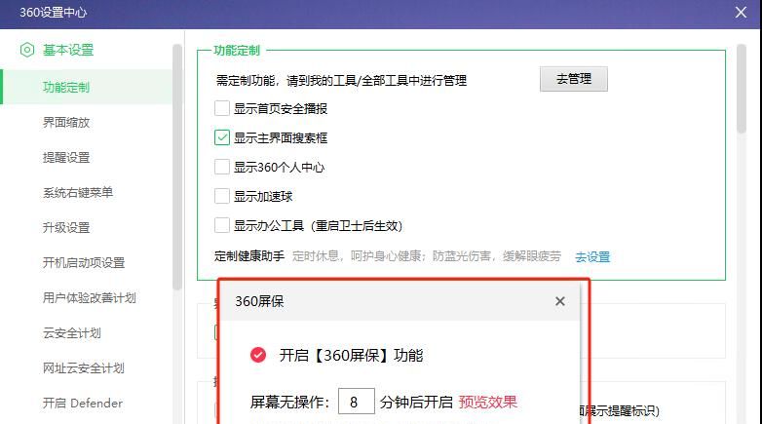The height and width of the screenshot is (424, 762).
Task: Click 去设置 link for 健康助手
Action: (x=592, y=256)
